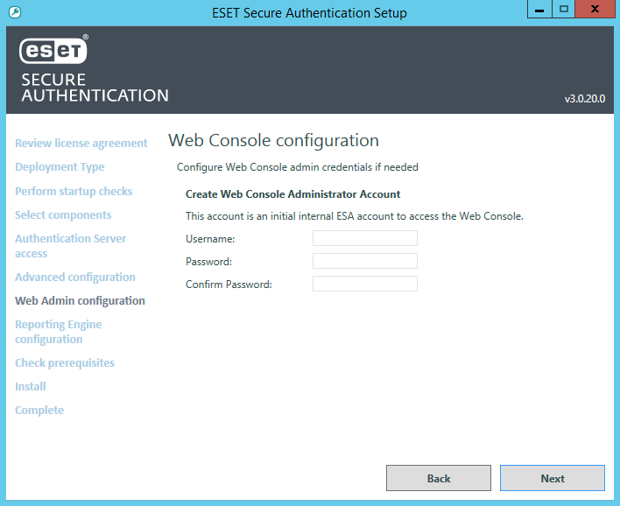Select the Authentication Server access step
620x506 pixels.
click(70, 246)
